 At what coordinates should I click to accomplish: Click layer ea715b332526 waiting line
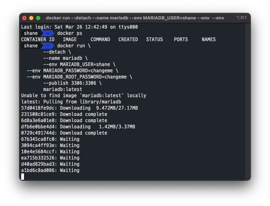click(x=50, y=158)
